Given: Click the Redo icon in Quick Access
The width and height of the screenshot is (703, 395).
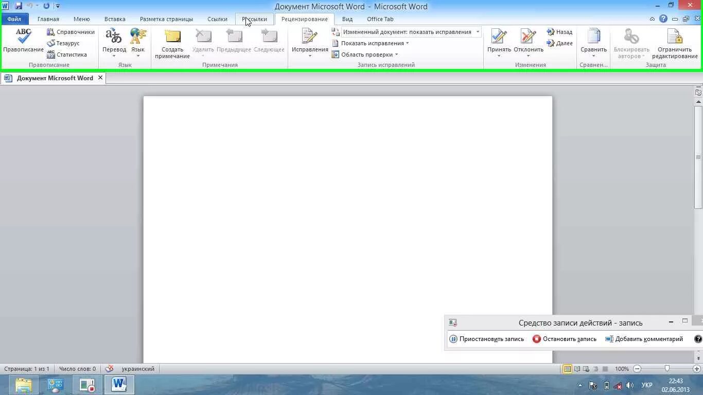Looking at the screenshot, I should click(x=46, y=6).
